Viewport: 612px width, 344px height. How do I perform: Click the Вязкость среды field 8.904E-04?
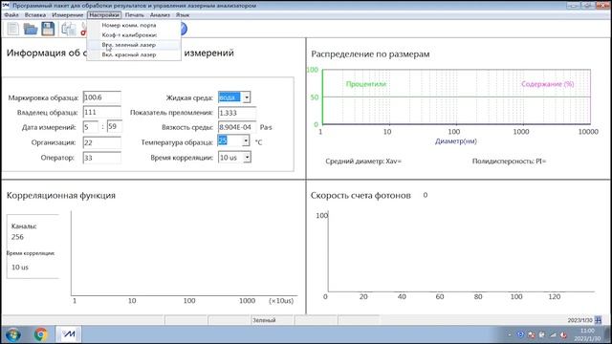[237, 127]
